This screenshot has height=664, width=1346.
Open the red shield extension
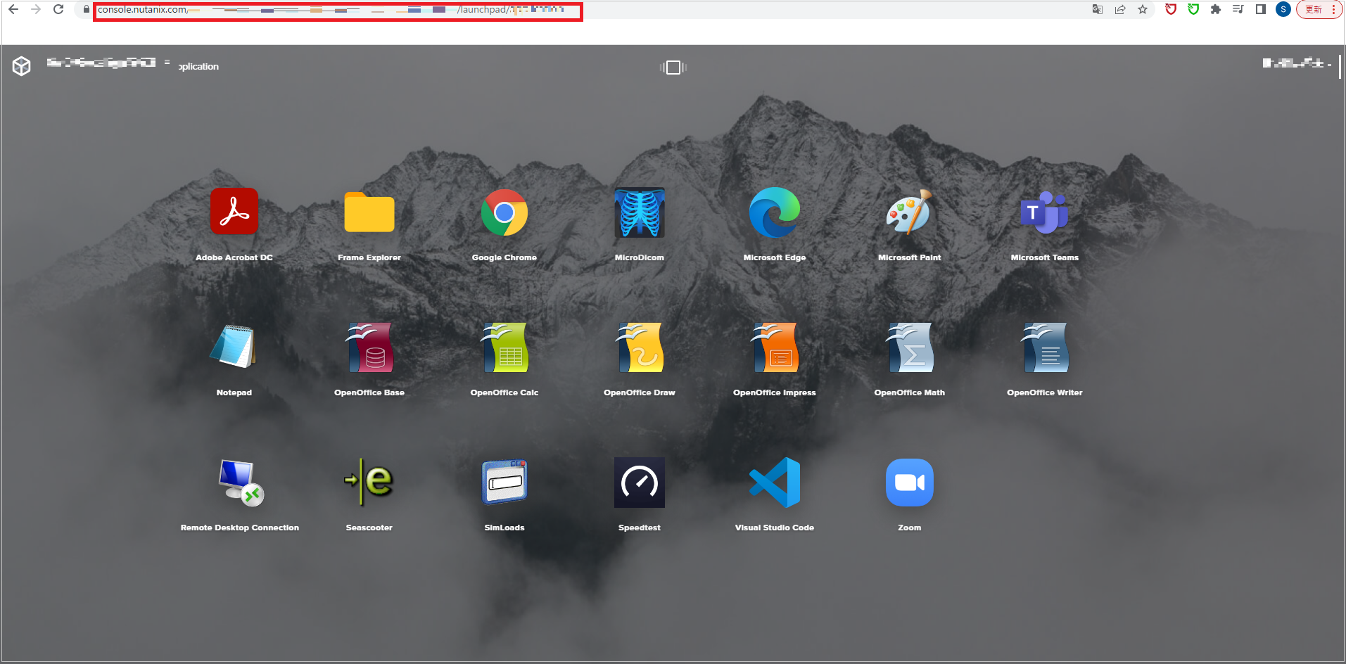pyautogui.click(x=1171, y=10)
